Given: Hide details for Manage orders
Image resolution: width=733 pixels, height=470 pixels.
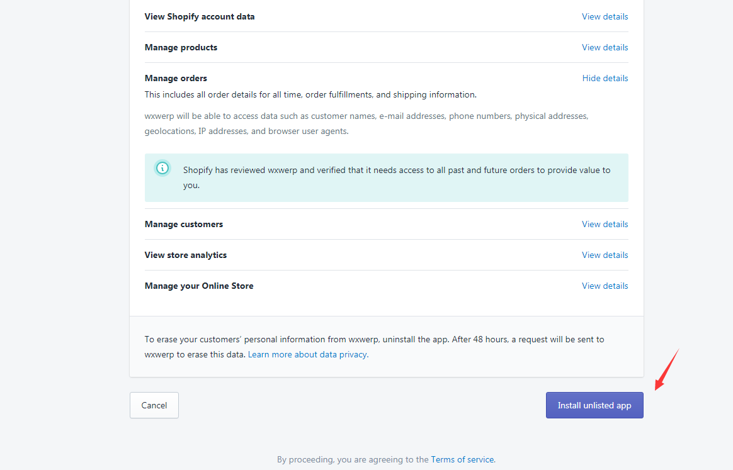Looking at the screenshot, I should pos(605,78).
